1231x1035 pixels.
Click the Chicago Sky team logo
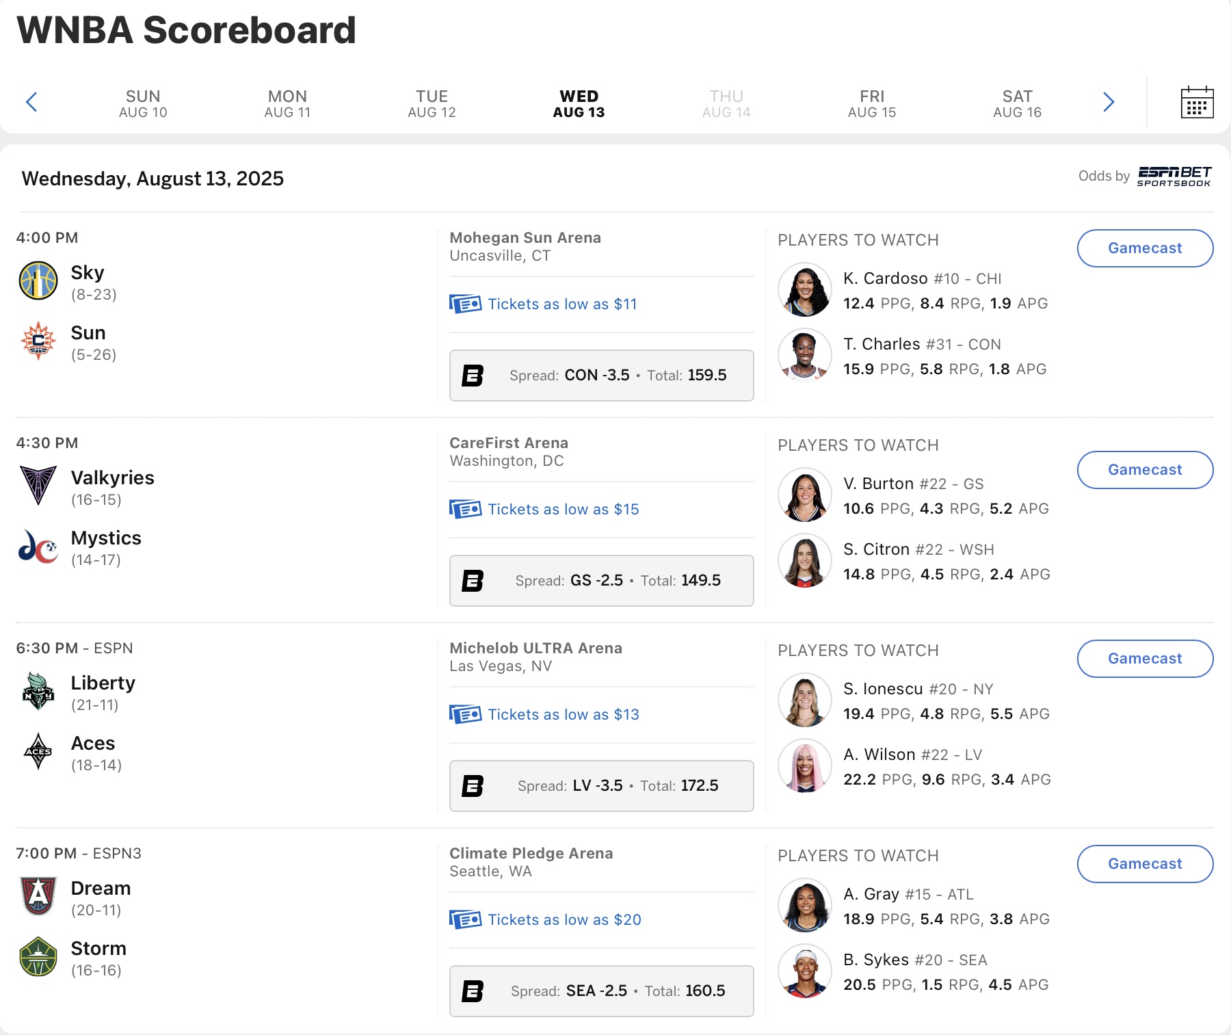[38, 280]
